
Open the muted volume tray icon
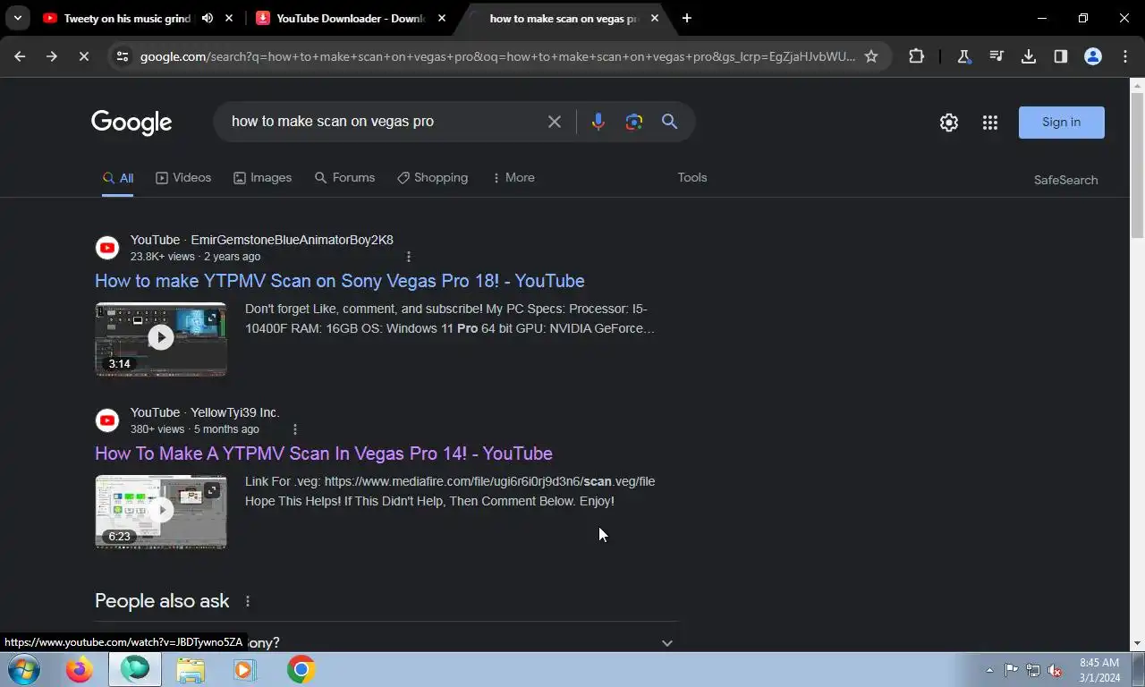tap(1055, 670)
